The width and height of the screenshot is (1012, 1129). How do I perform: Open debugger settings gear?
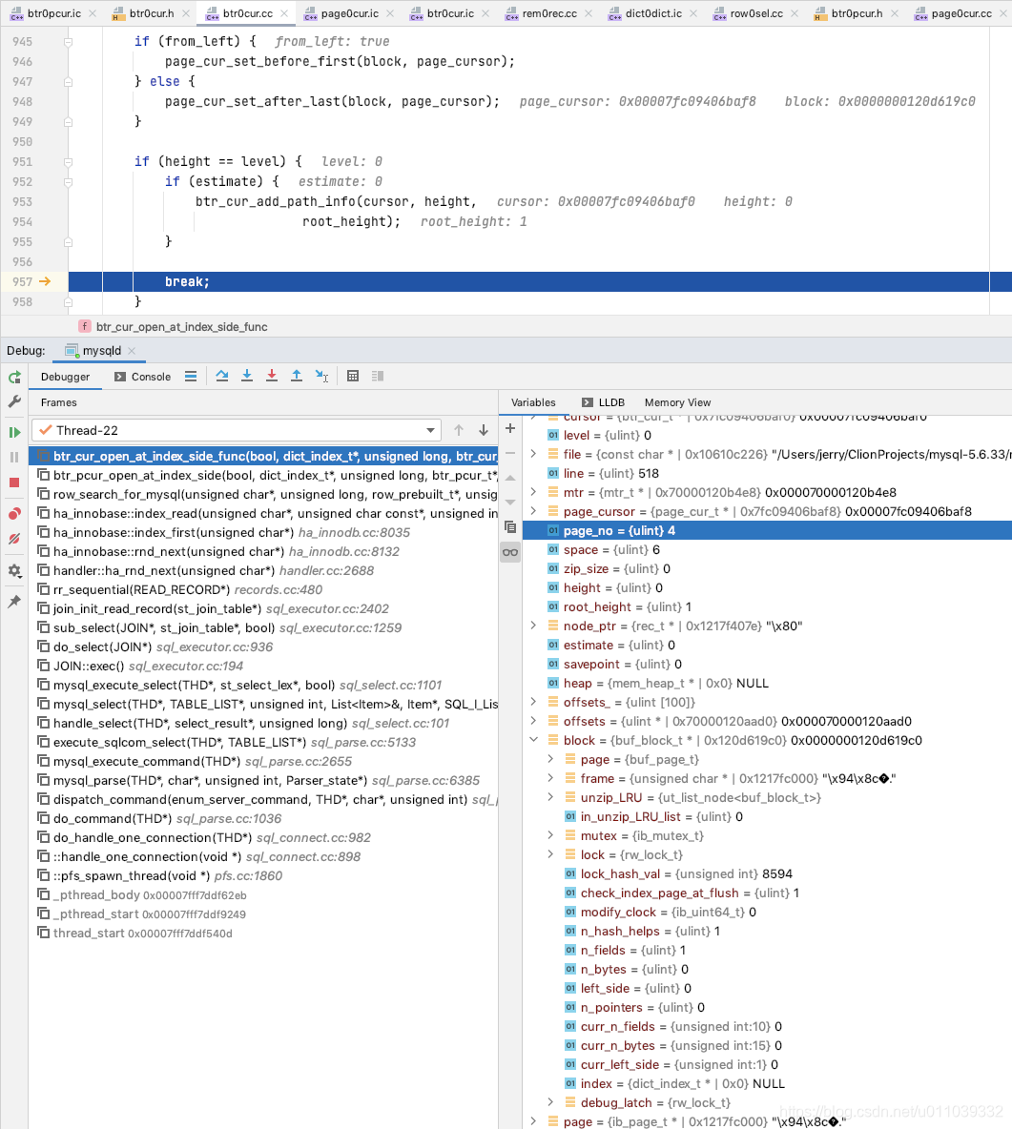[14, 571]
